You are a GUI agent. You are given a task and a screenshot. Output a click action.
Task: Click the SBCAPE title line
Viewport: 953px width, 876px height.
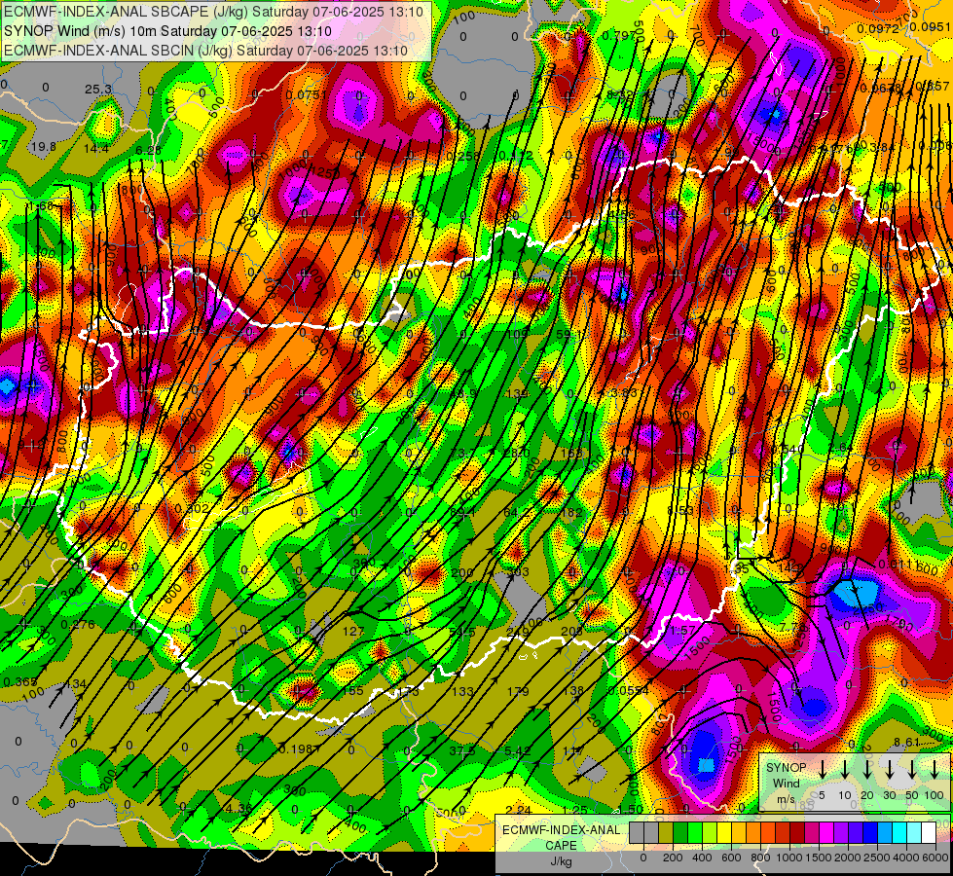213,12
